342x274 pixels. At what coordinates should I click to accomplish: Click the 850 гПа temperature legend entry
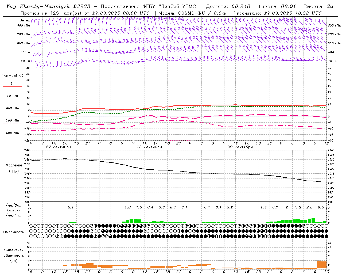click(12, 108)
